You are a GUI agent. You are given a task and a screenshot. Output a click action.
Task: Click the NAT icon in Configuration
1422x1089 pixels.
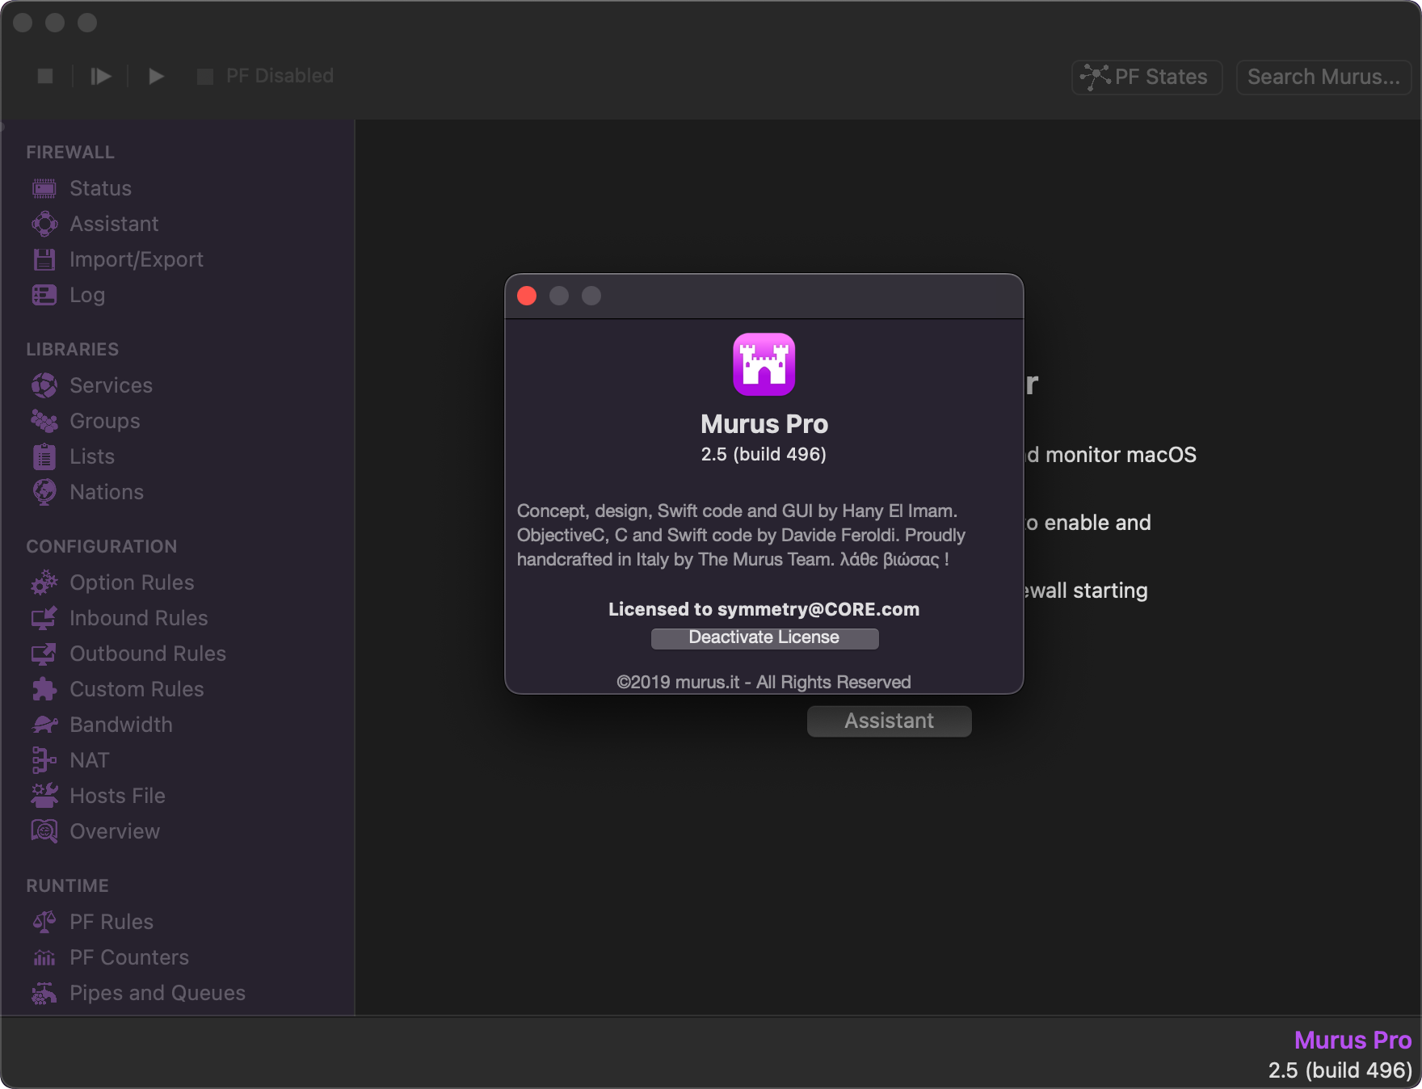(44, 760)
